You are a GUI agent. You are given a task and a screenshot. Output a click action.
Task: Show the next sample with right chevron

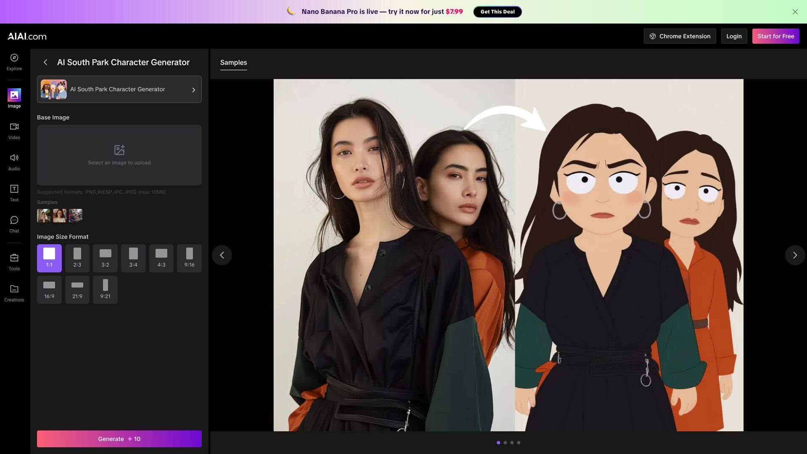click(x=794, y=255)
